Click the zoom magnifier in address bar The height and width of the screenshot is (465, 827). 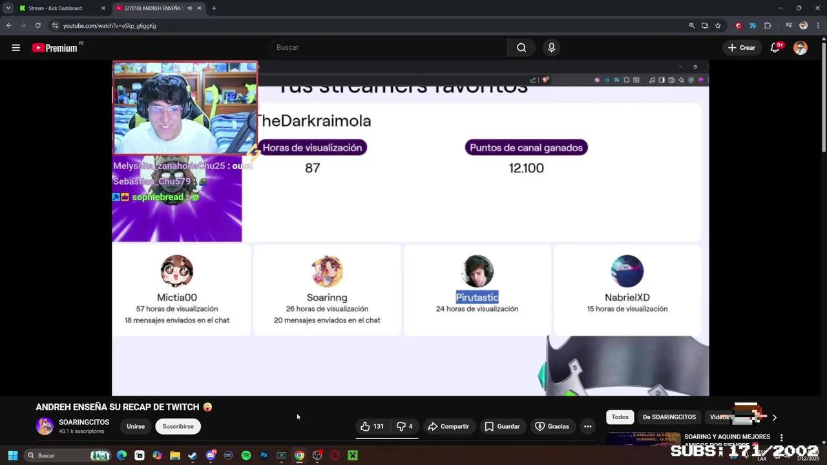pyautogui.click(x=692, y=26)
